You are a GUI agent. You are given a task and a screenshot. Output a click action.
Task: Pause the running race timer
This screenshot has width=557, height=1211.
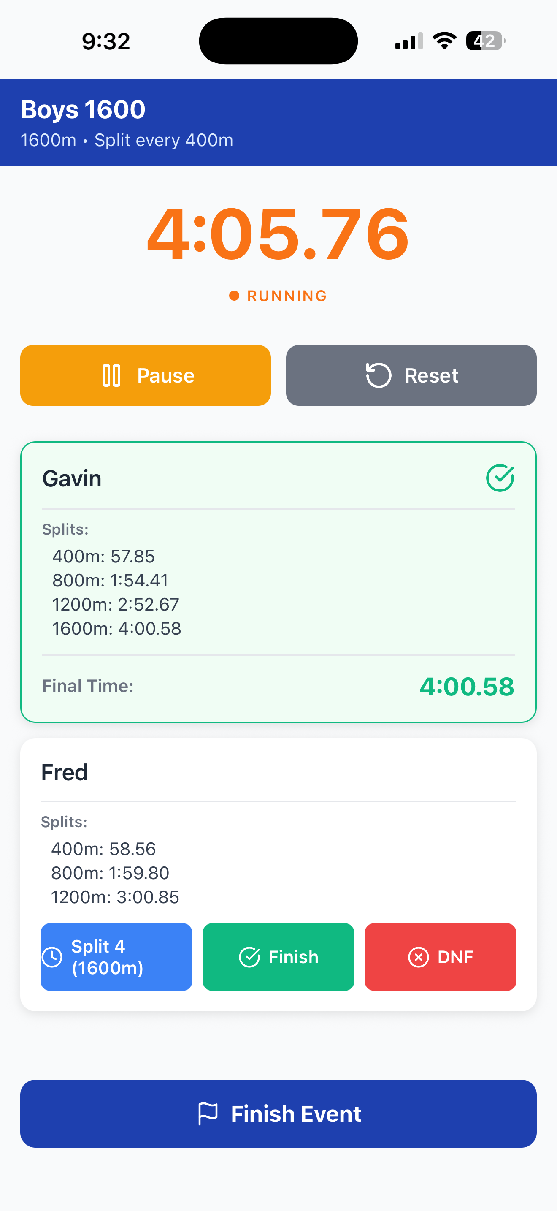tap(146, 376)
